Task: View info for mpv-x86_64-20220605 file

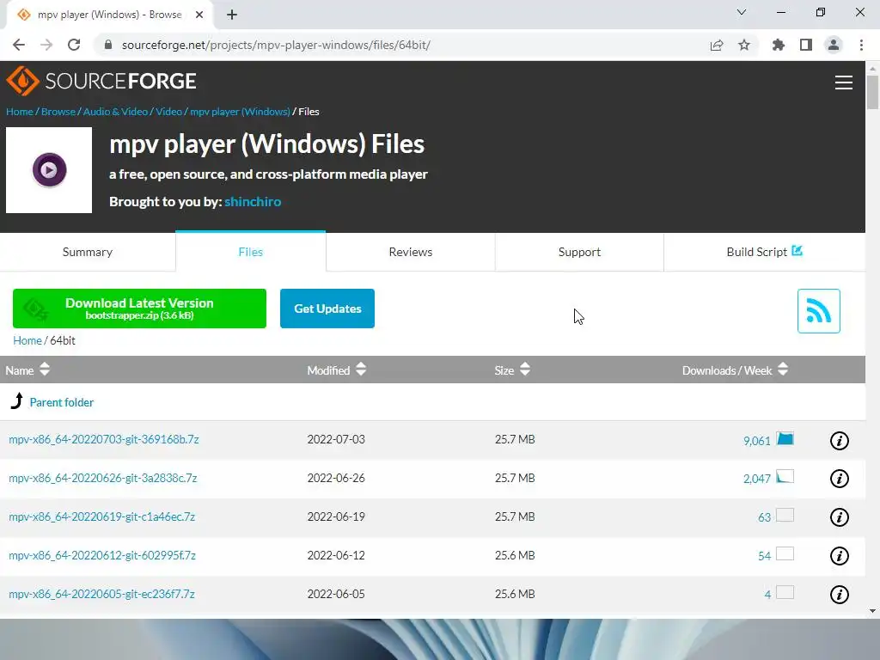Action: point(839,595)
